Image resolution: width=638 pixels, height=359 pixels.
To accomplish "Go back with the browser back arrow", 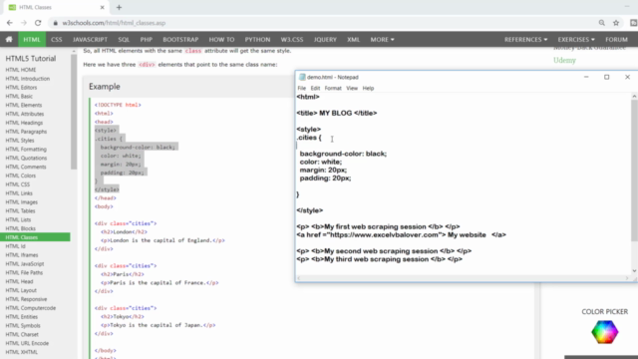I will coord(10,23).
